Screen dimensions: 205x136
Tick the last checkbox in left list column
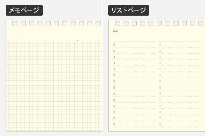click(x=114, y=124)
